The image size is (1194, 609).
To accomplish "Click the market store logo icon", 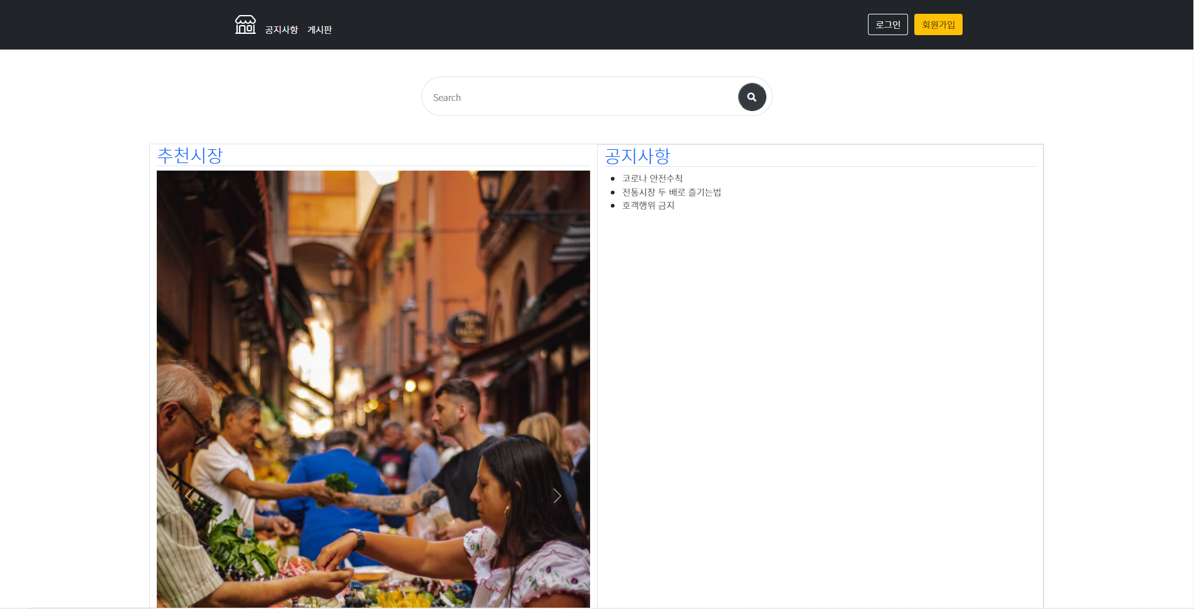I will [x=245, y=24].
